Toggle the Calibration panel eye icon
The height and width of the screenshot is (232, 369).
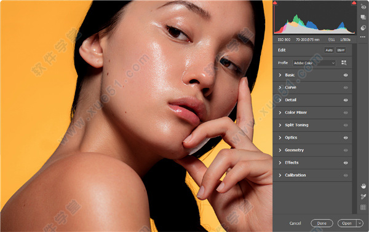pyautogui.click(x=346, y=175)
